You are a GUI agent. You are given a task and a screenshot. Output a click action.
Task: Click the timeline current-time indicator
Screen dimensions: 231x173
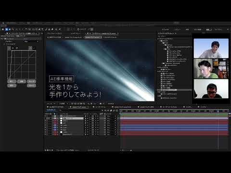tap(218, 111)
